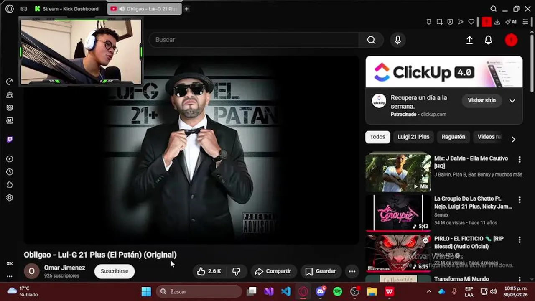The image size is (535, 301).
Task: Show hidden tray icons chevron
Action: point(429,291)
